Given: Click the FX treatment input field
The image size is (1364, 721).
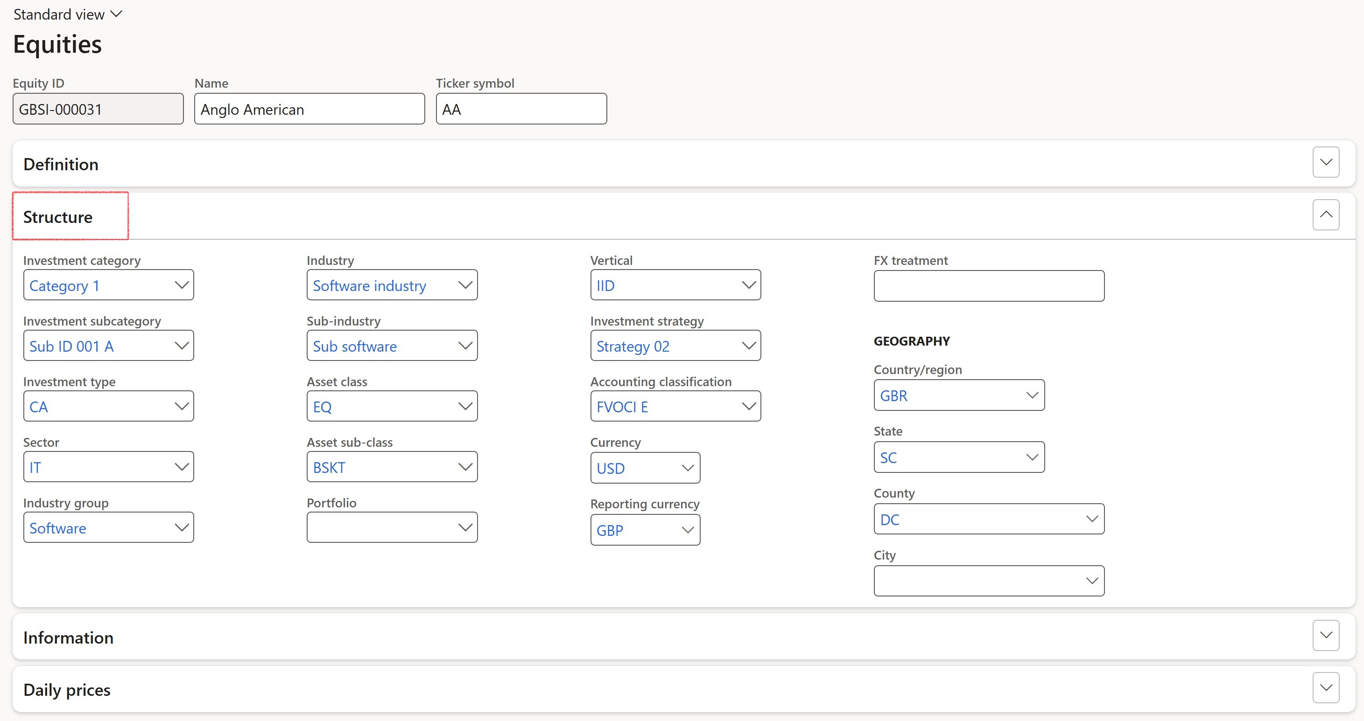Looking at the screenshot, I should click(x=989, y=286).
